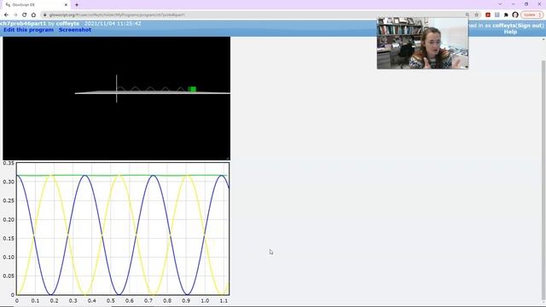Open the Help link
Image resolution: width=546 pixels, height=307 pixels.
510,32
